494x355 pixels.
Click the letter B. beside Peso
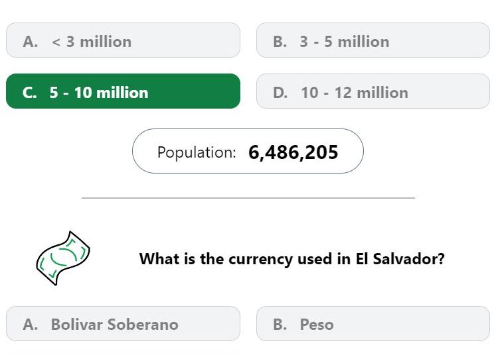pos(280,325)
